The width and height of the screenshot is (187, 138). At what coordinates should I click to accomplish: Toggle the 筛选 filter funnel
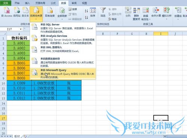[x=103, y=12]
